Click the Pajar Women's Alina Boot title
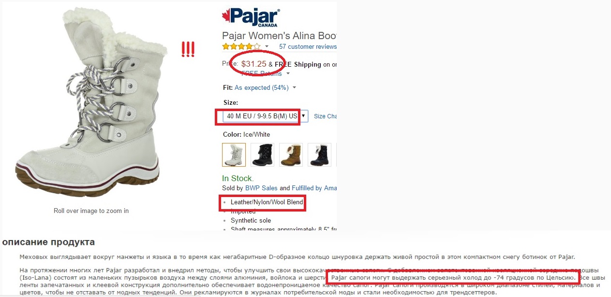This screenshot has width=611, height=297. click(x=279, y=36)
